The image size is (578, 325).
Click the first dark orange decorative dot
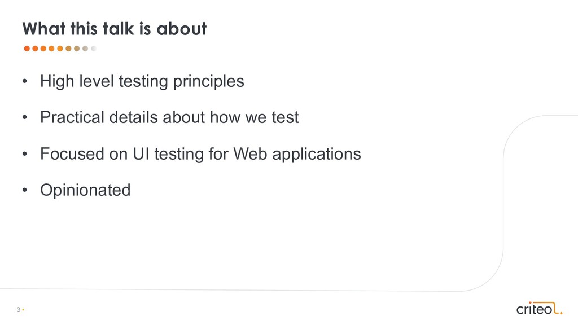27,49
